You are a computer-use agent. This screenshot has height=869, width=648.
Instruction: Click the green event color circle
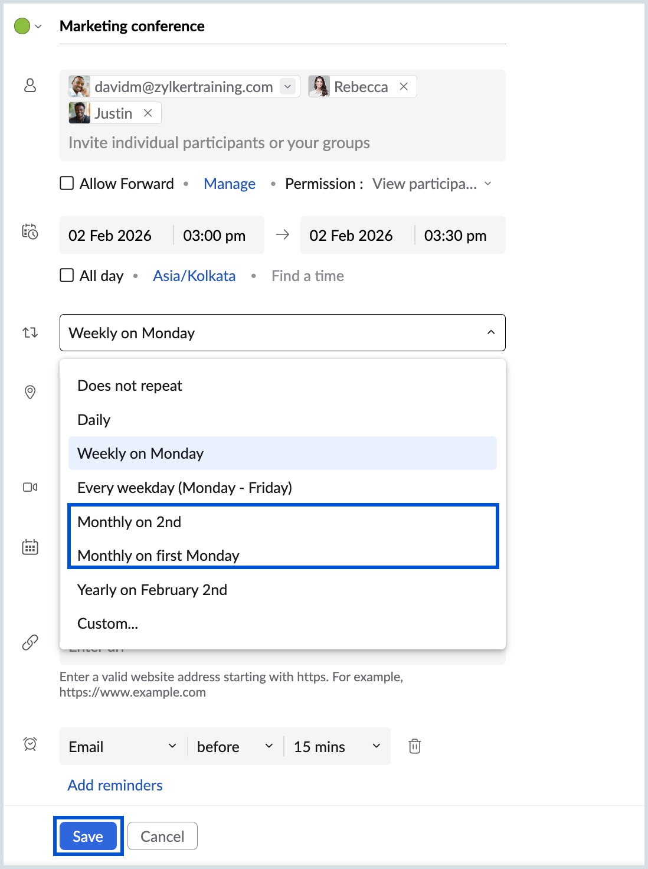click(22, 27)
